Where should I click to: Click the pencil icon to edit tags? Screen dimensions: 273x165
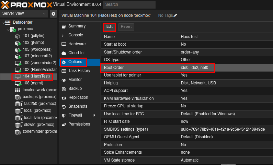pyautogui.click(x=175, y=15)
